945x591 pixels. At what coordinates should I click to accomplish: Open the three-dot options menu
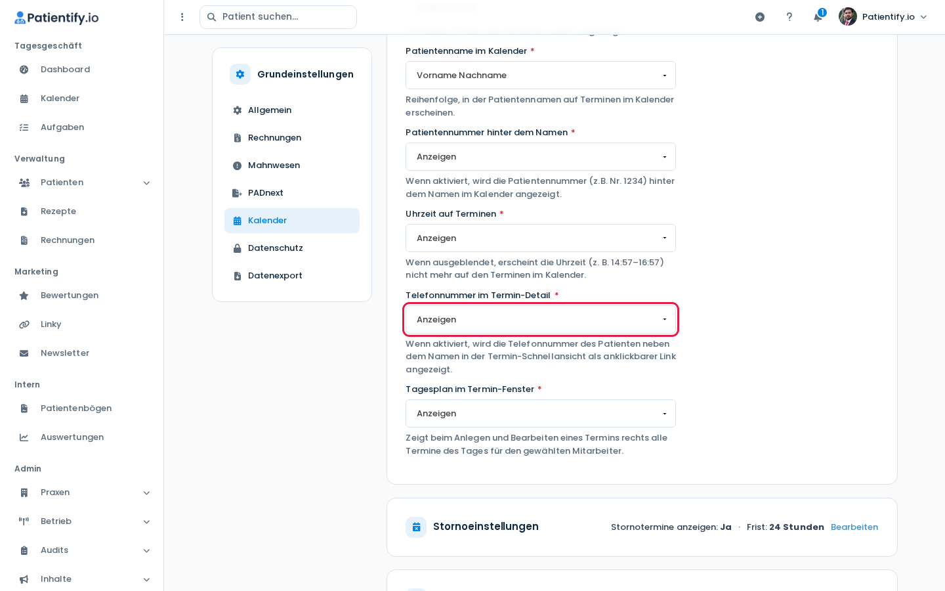point(182,17)
